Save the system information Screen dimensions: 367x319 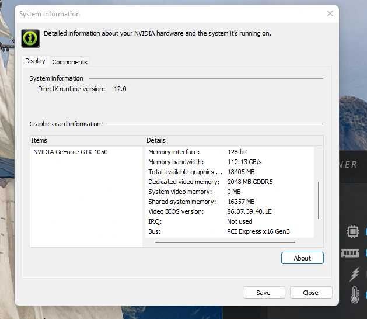(x=264, y=293)
